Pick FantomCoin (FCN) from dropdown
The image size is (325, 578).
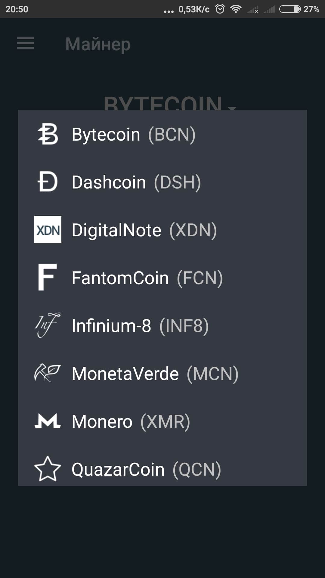click(147, 278)
